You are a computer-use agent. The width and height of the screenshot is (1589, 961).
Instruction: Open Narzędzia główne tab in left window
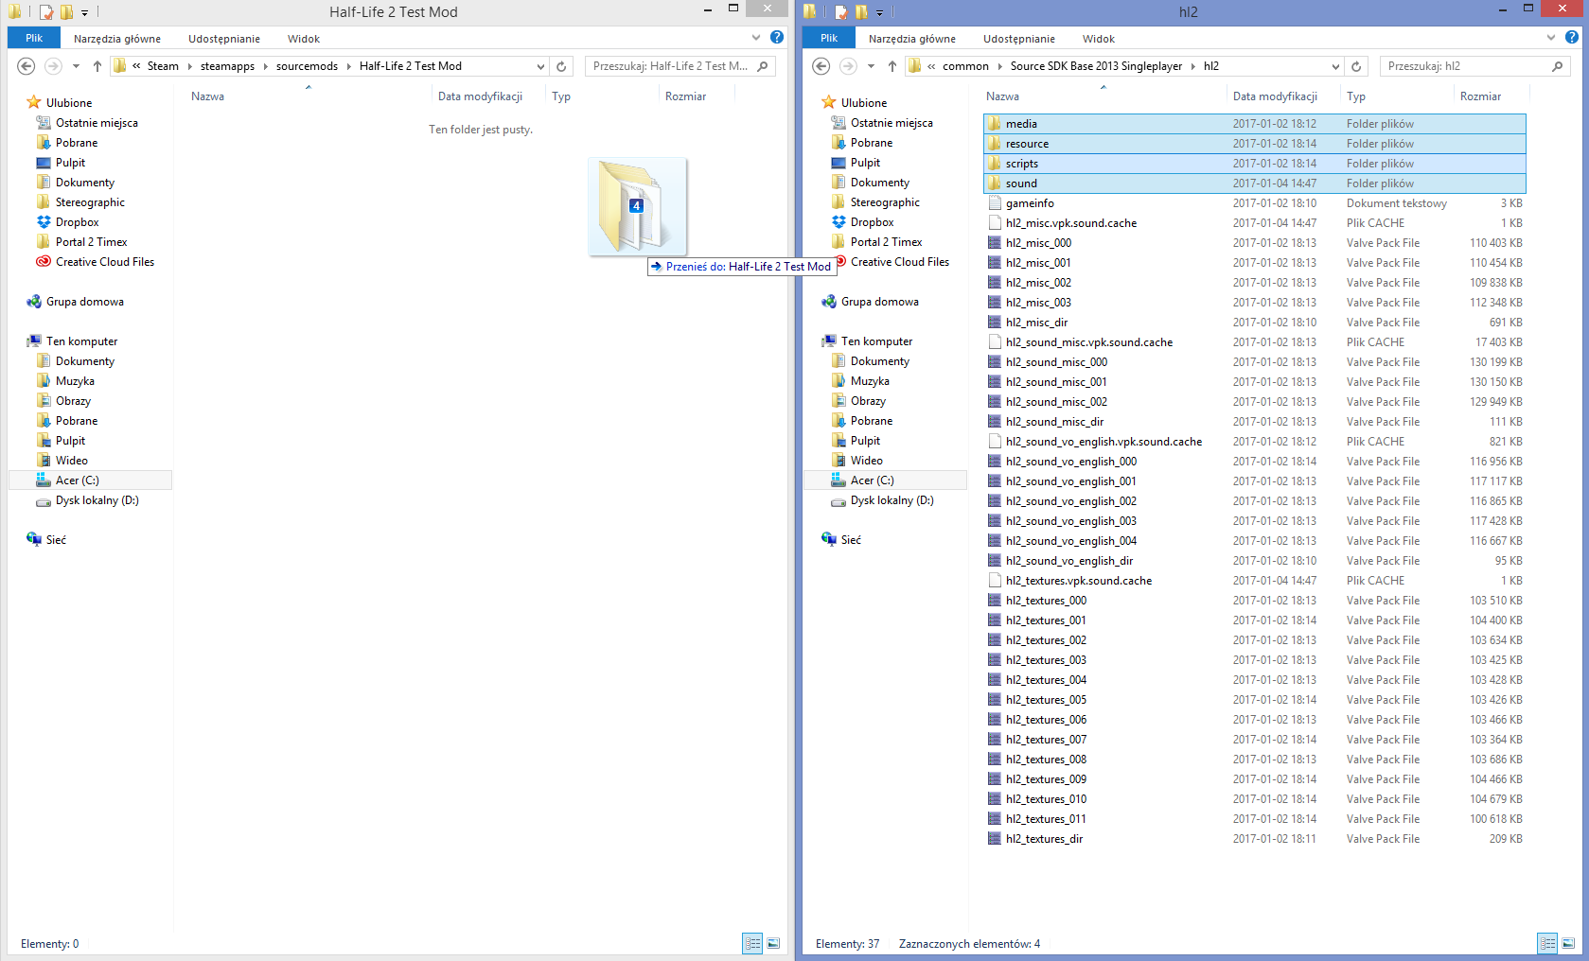pos(117,39)
